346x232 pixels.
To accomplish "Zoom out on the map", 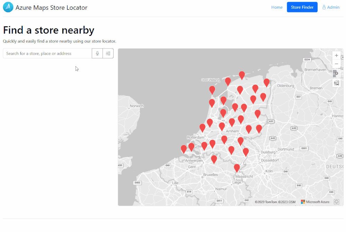I will (336, 64).
